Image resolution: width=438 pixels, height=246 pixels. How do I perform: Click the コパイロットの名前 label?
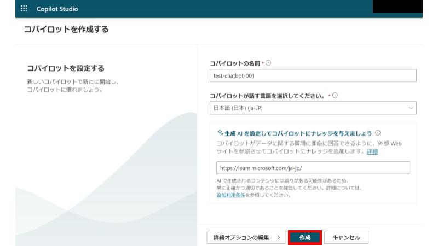tap(235, 63)
